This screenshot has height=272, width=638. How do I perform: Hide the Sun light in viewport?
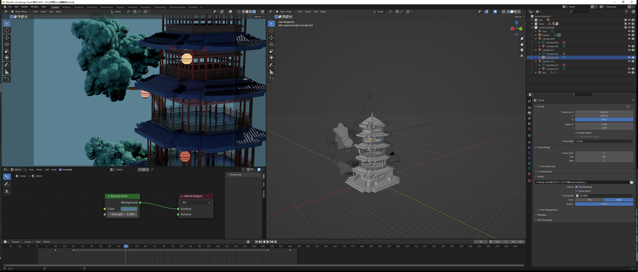click(629, 73)
